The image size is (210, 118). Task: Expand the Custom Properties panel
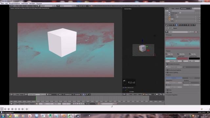166,95
